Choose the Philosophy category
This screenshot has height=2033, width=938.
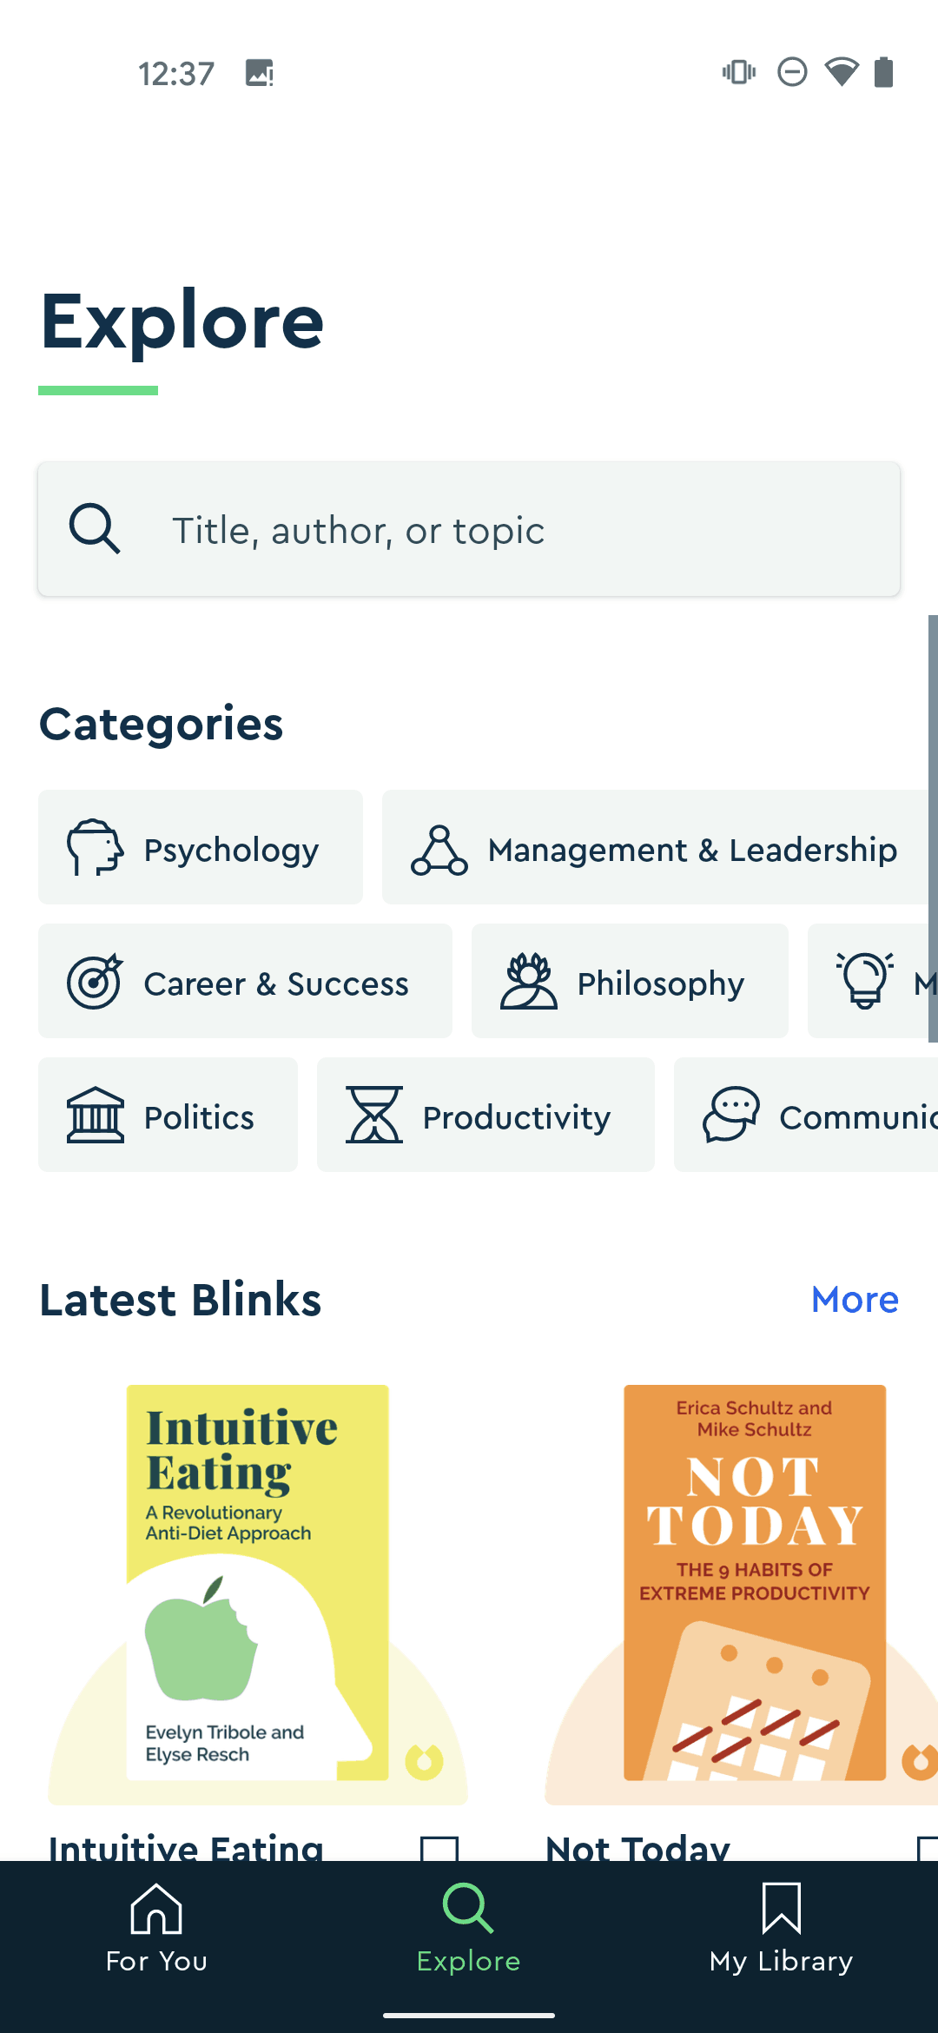click(630, 981)
